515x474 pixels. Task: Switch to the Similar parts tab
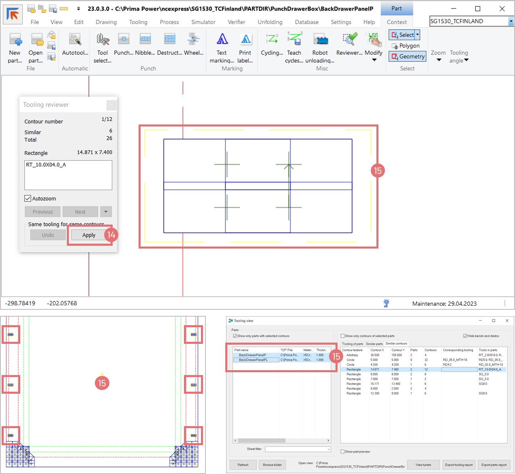pos(374,344)
